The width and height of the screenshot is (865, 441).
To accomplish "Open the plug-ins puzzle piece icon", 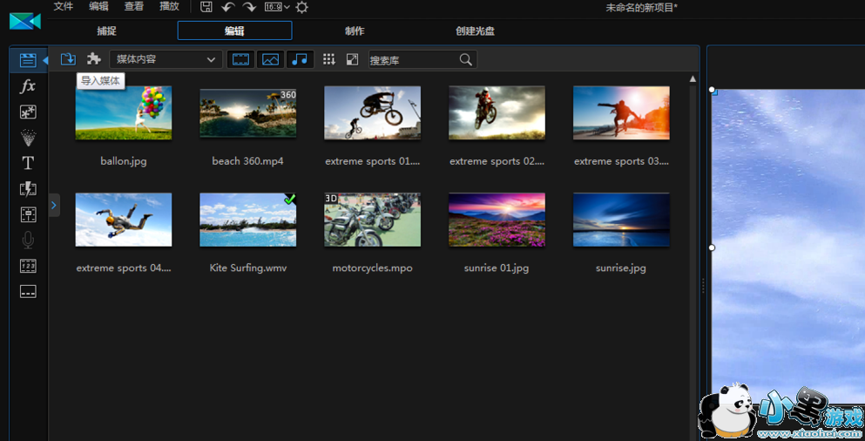I will point(94,59).
